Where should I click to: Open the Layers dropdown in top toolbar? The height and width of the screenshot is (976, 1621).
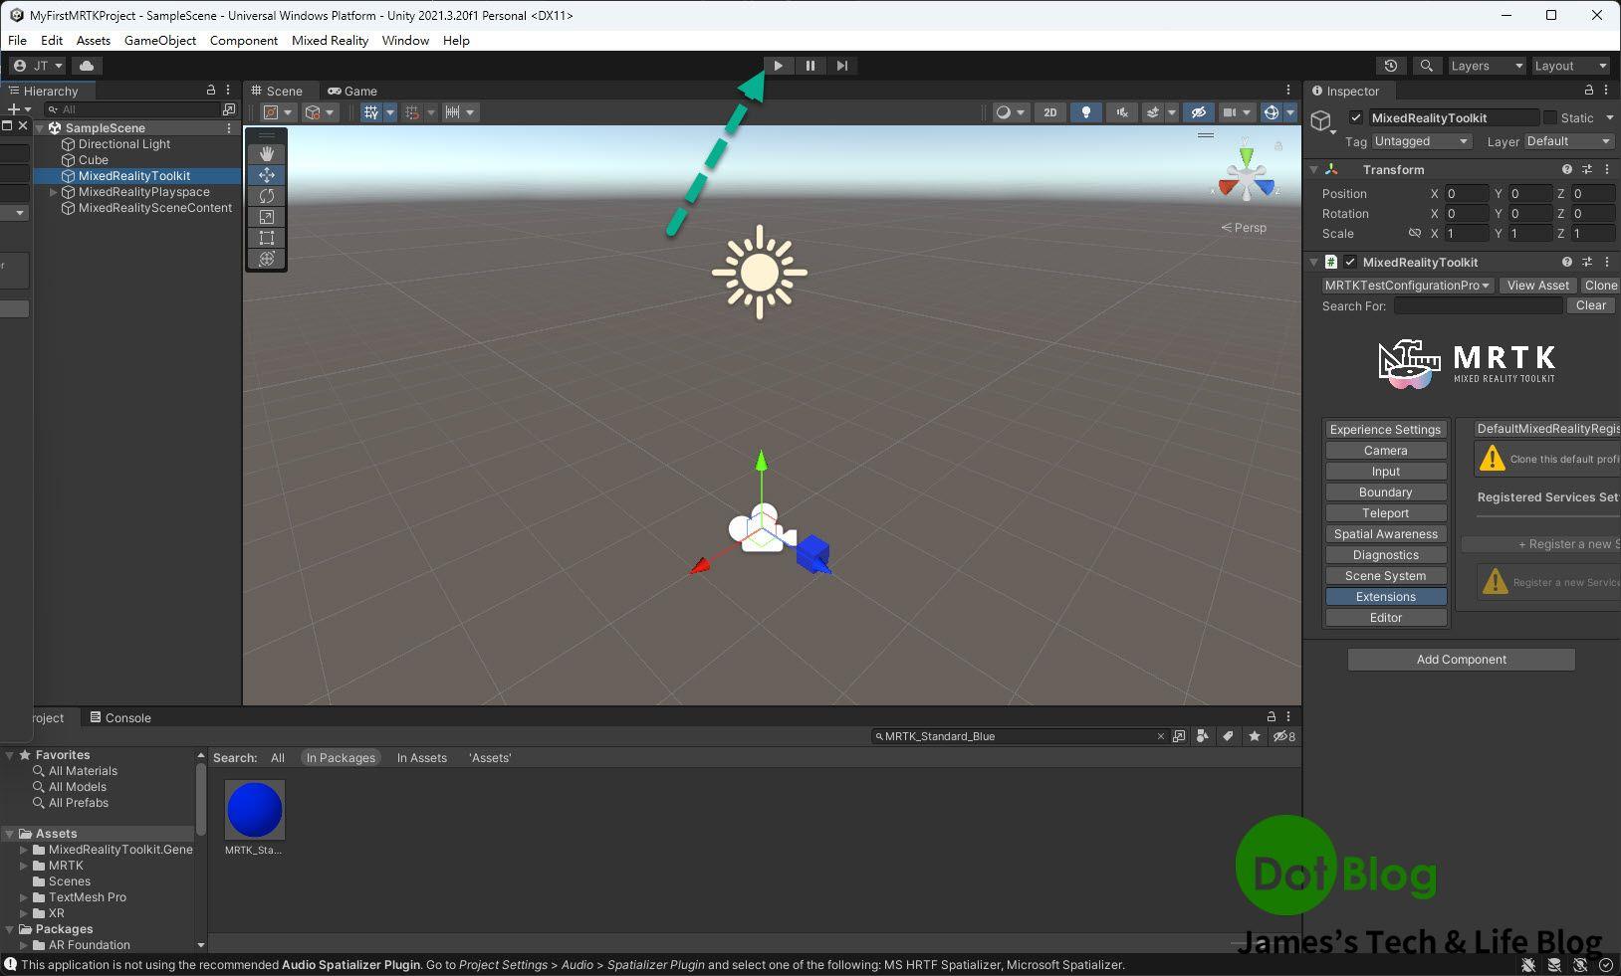[x=1487, y=66]
